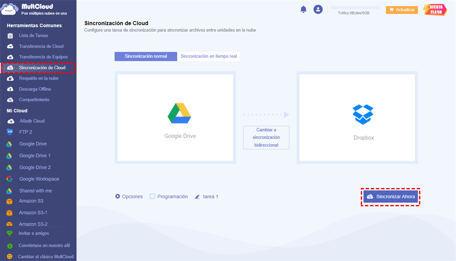
Task: Click Añadir Cloud text in sidebar
Action: click(32, 121)
